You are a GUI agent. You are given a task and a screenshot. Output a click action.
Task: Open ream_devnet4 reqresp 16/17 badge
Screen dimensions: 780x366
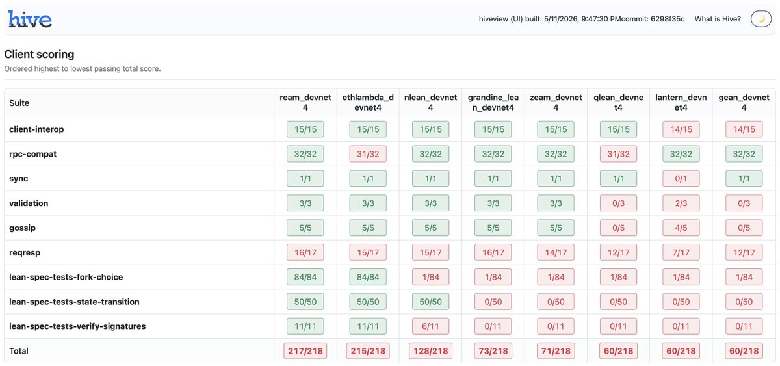click(x=305, y=253)
